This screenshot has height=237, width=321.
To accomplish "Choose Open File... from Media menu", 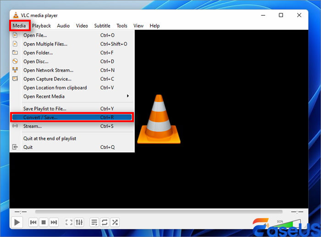I will click(72, 35).
